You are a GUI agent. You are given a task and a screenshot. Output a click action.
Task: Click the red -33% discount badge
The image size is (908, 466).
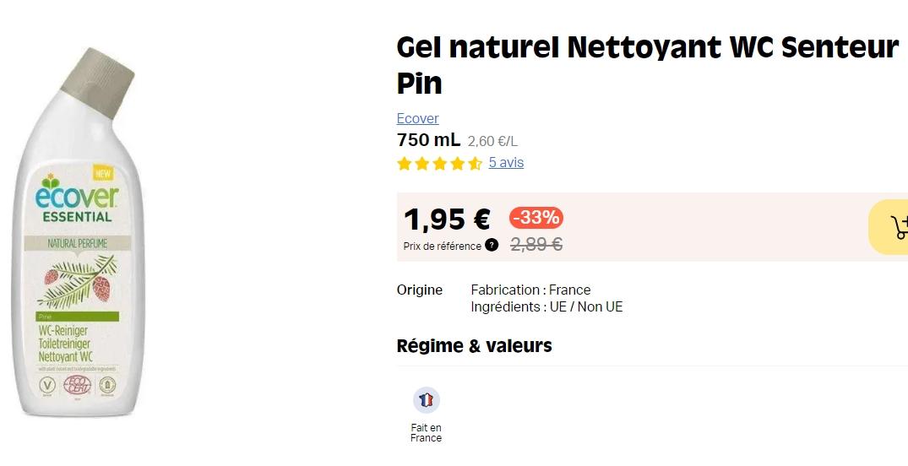pyautogui.click(x=536, y=218)
